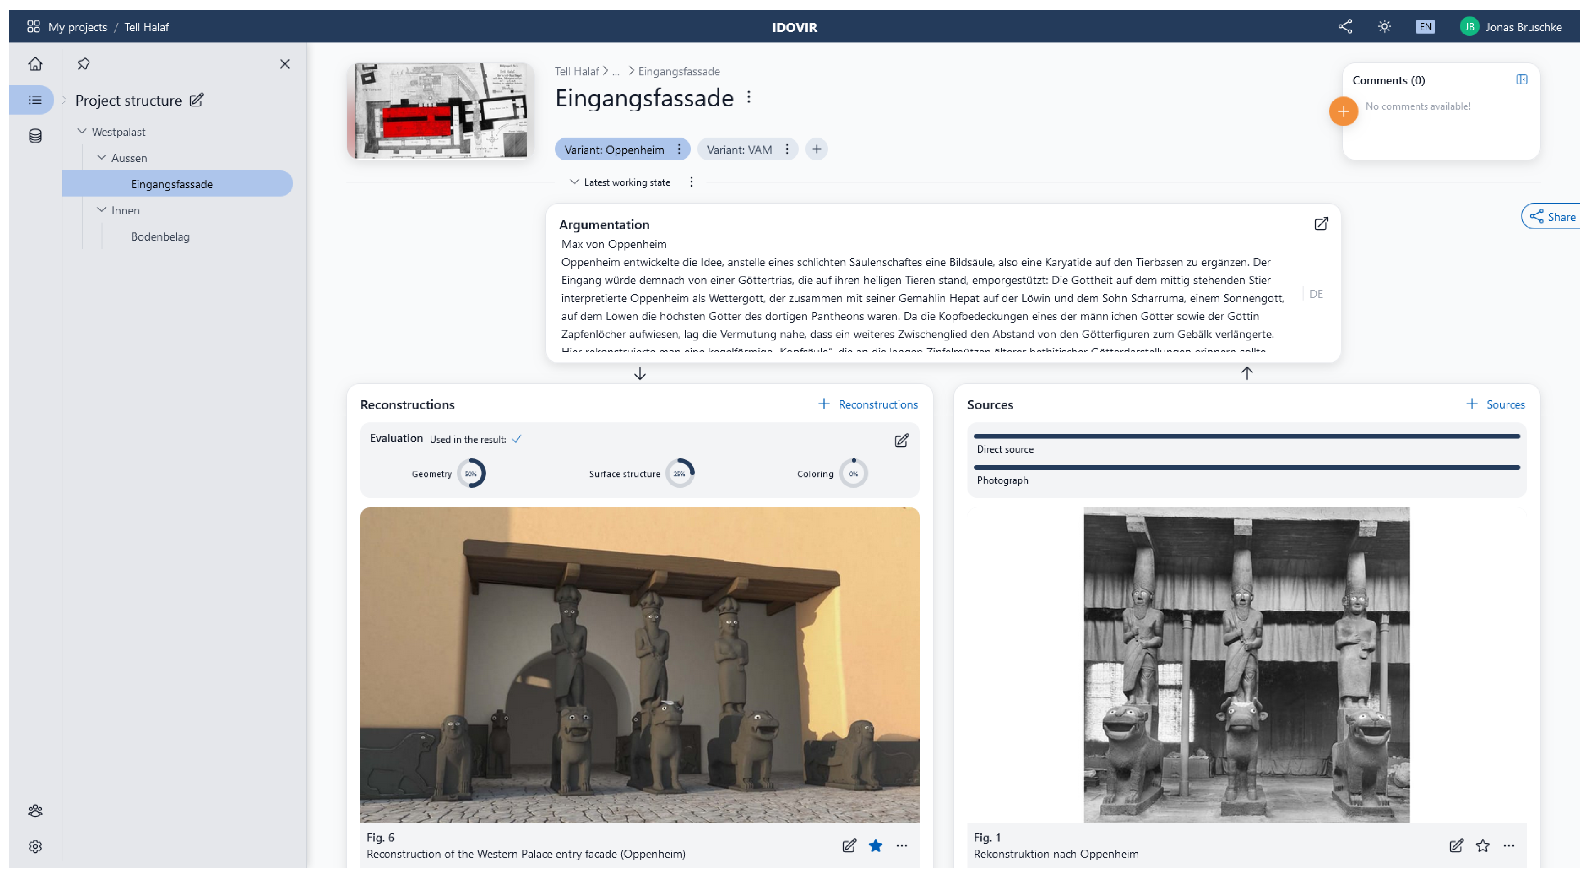Open Variant: Oppenheim options menu

pyautogui.click(x=679, y=150)
